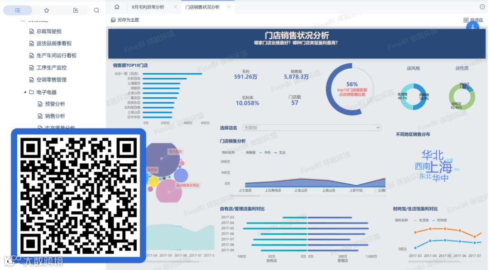Click the 门店数 57 value
Viewport: 489px width, 270px height.
295,103
